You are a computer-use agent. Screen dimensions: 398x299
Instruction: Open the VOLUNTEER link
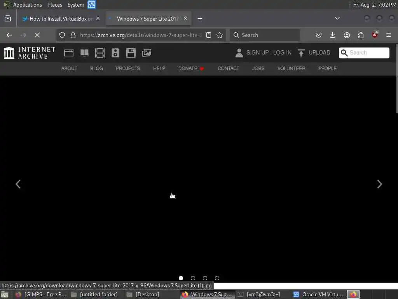(292, 69)
